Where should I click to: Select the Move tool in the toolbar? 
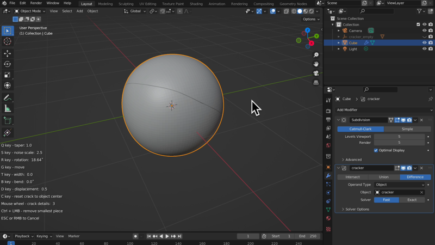tap(8, 53)
